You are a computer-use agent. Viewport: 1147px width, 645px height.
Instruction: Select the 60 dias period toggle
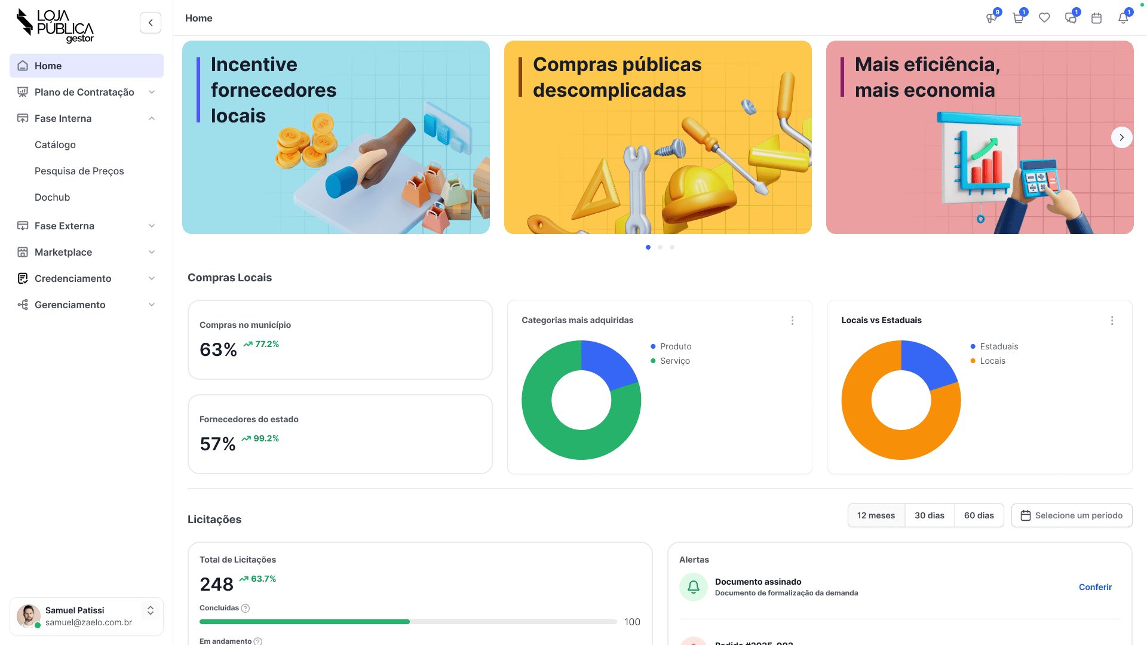click(979, 515)
